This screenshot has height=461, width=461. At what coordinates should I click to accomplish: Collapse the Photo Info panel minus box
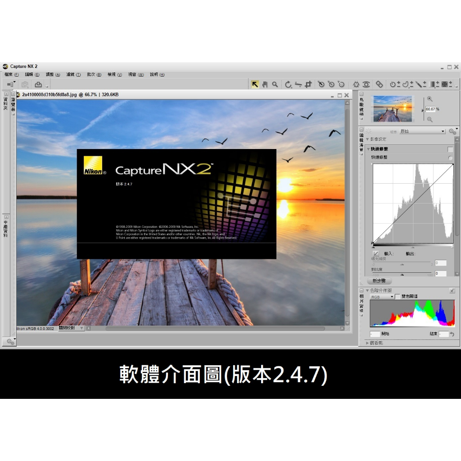362,290
